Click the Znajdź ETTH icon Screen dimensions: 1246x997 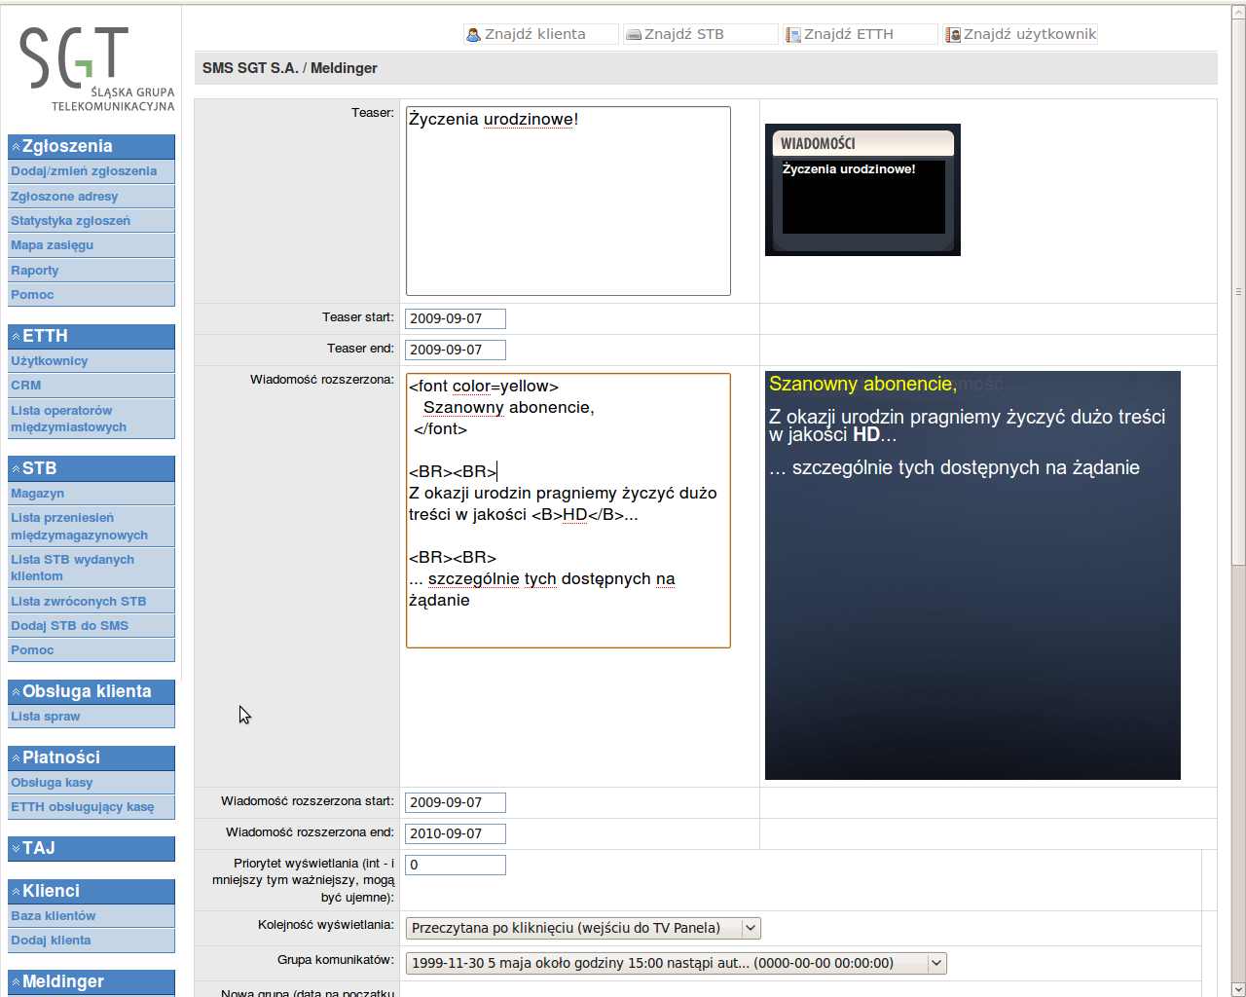(793, 34)
